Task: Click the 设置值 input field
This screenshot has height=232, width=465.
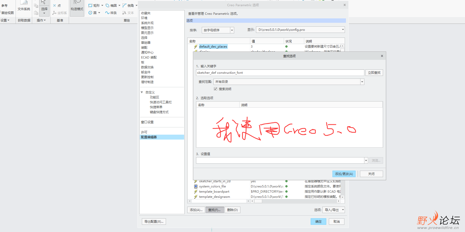Action: pos(280,161)
